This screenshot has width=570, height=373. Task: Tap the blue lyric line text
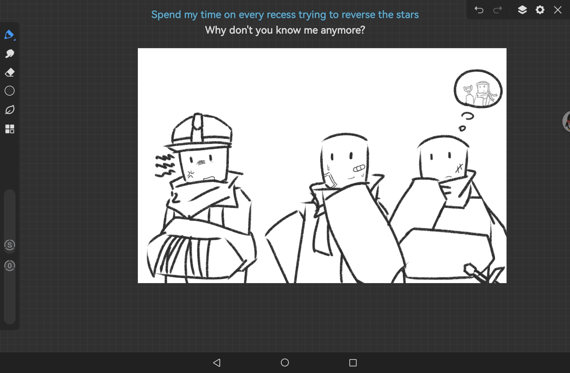(285, 15)
